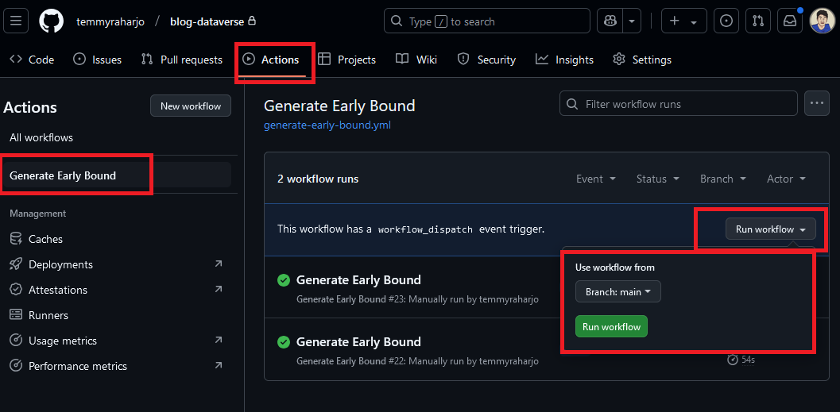Click the Deployments rocket icon

coord(16,264)
